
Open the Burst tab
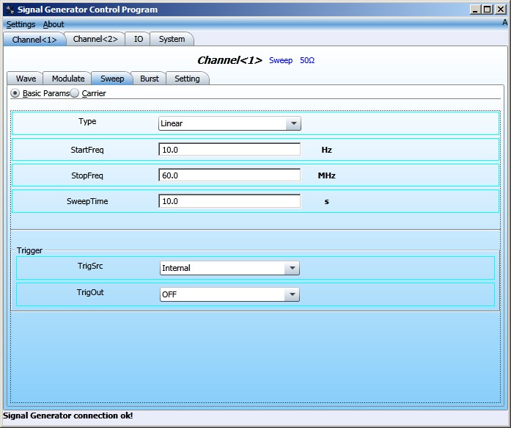(150, 79)
